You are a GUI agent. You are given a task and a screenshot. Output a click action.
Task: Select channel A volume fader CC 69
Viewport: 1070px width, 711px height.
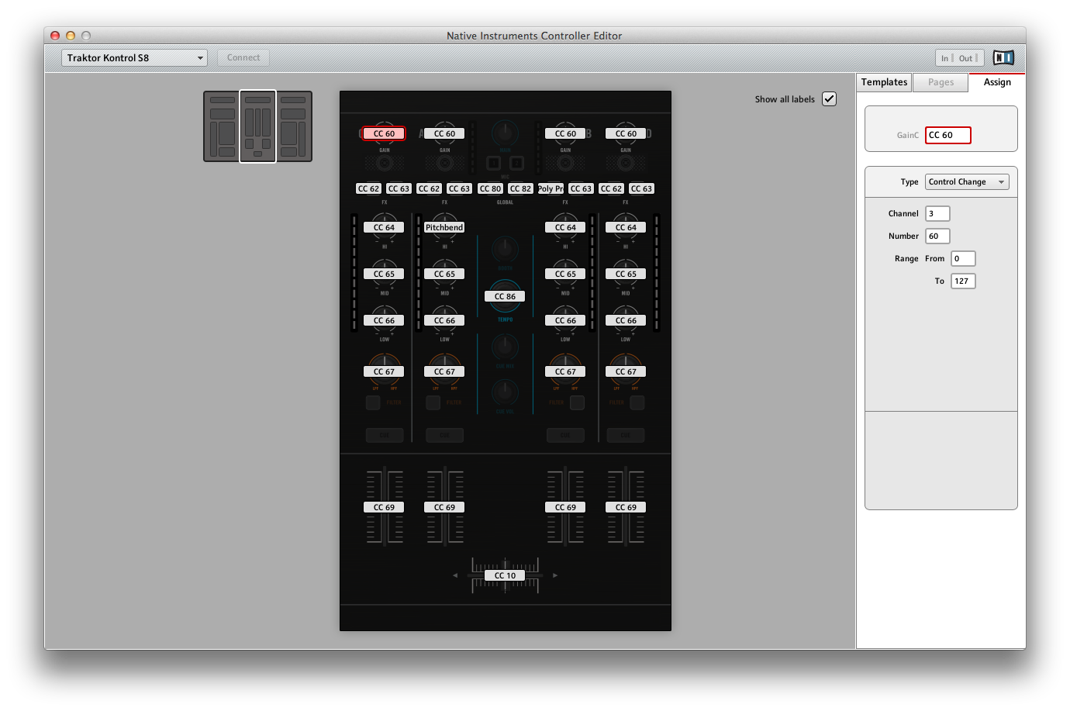pos(444,507)
